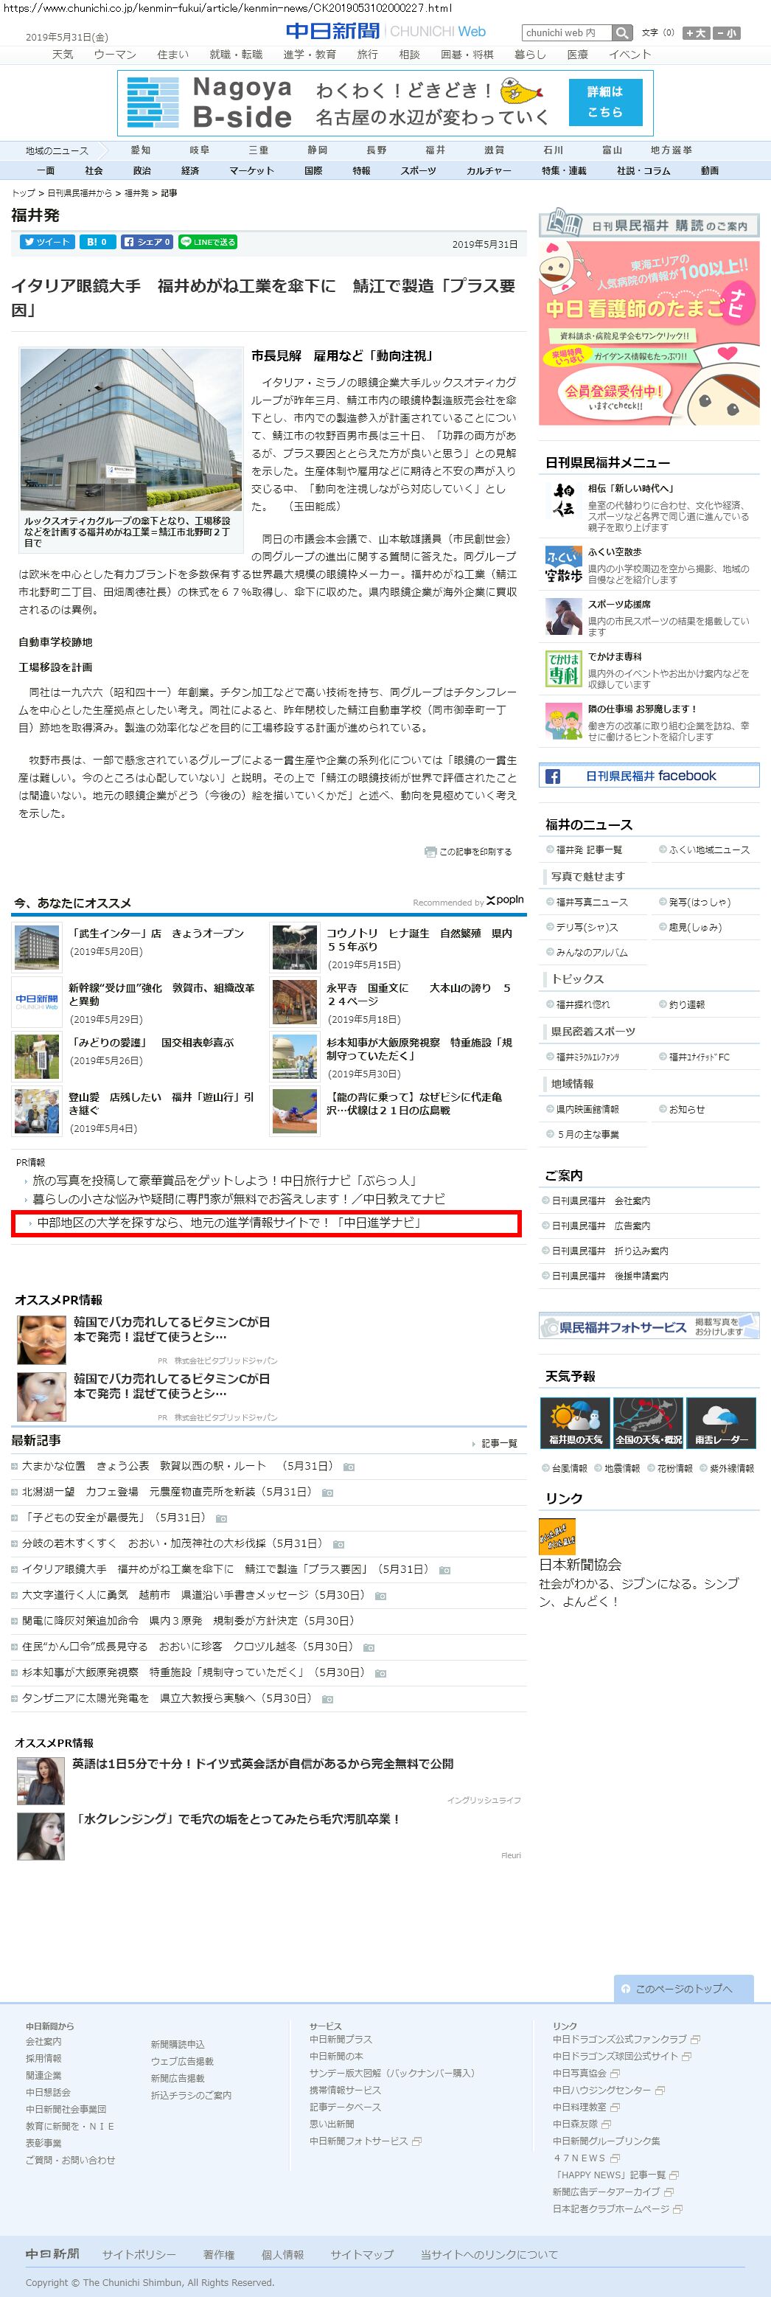
Task: Enlarge the factory building article photo
Action: click(130, 429)
